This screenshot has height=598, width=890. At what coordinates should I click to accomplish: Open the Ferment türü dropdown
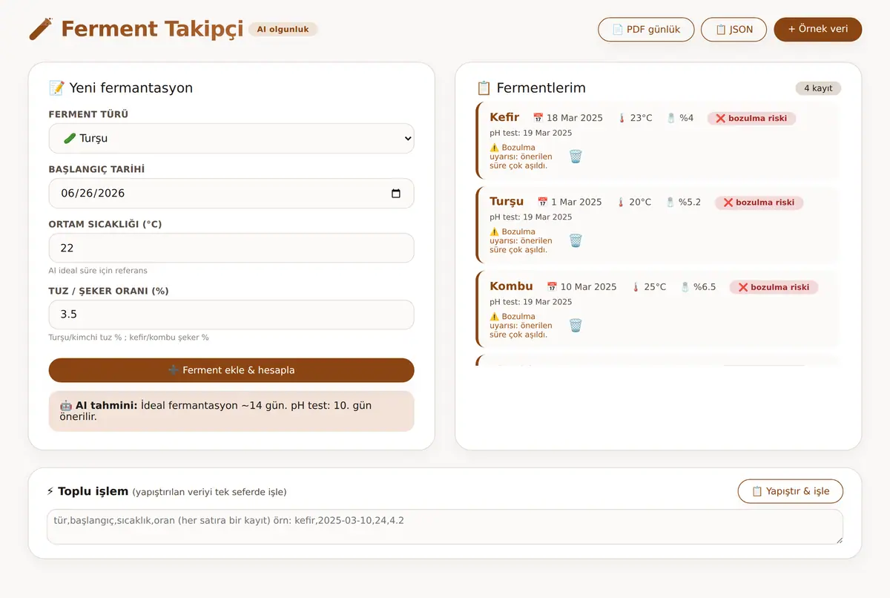click(231, 138)
